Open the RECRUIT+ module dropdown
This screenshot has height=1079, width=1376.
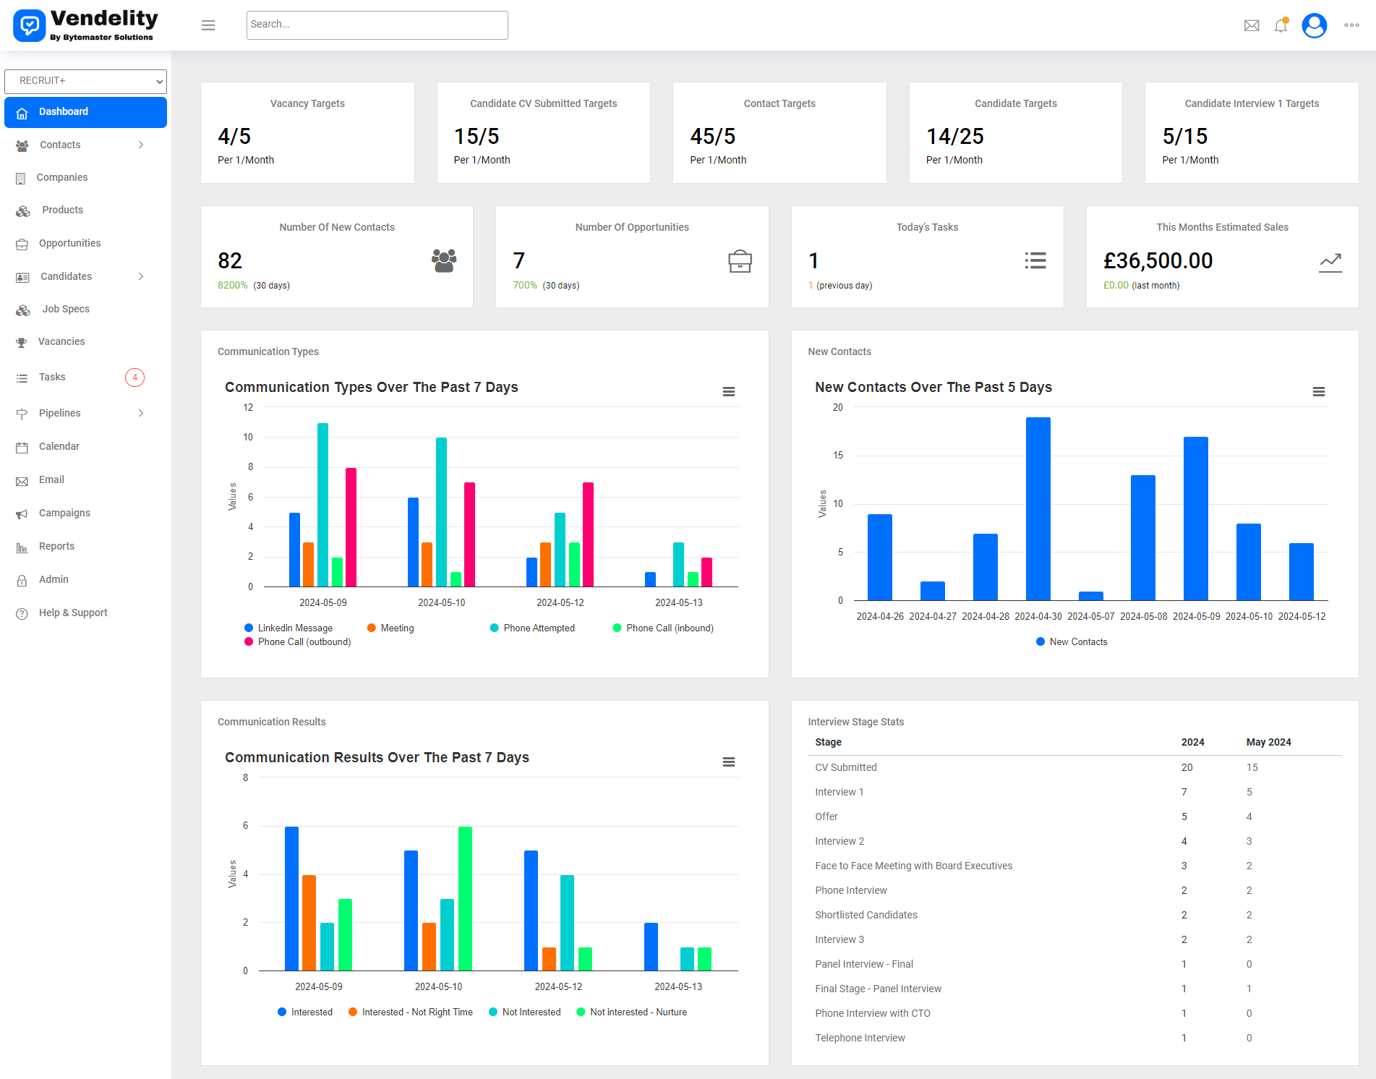point(85,81)
